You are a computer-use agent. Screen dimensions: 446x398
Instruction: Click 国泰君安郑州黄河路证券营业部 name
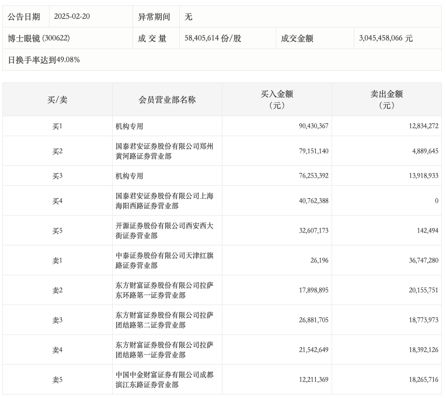[164, 151]
